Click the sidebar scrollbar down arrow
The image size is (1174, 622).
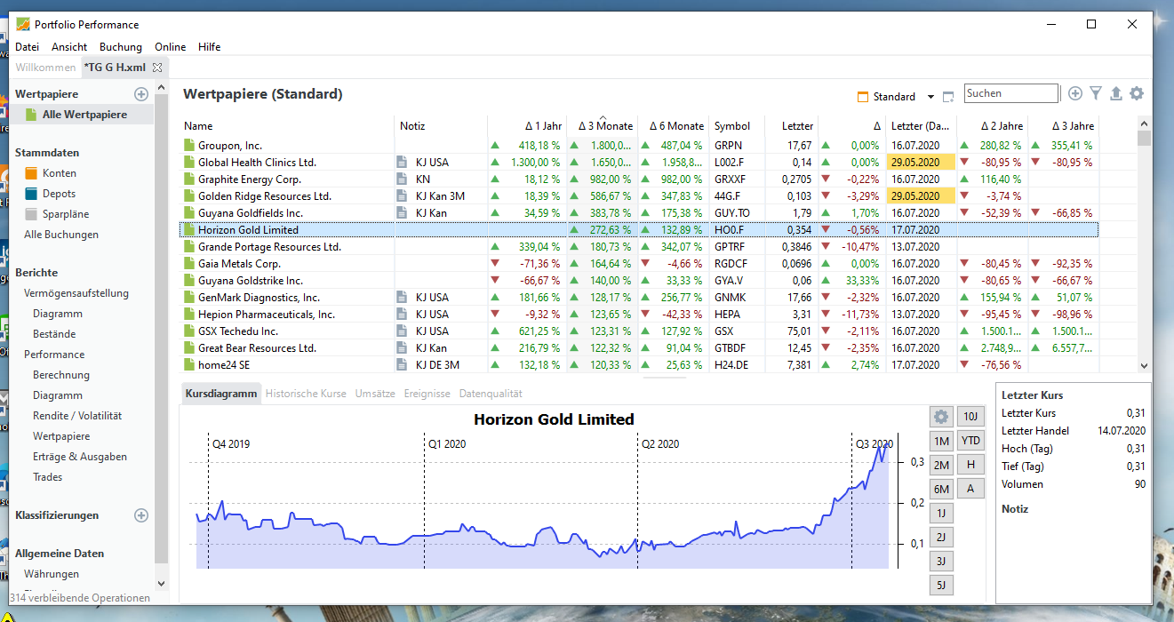(161, 584)
